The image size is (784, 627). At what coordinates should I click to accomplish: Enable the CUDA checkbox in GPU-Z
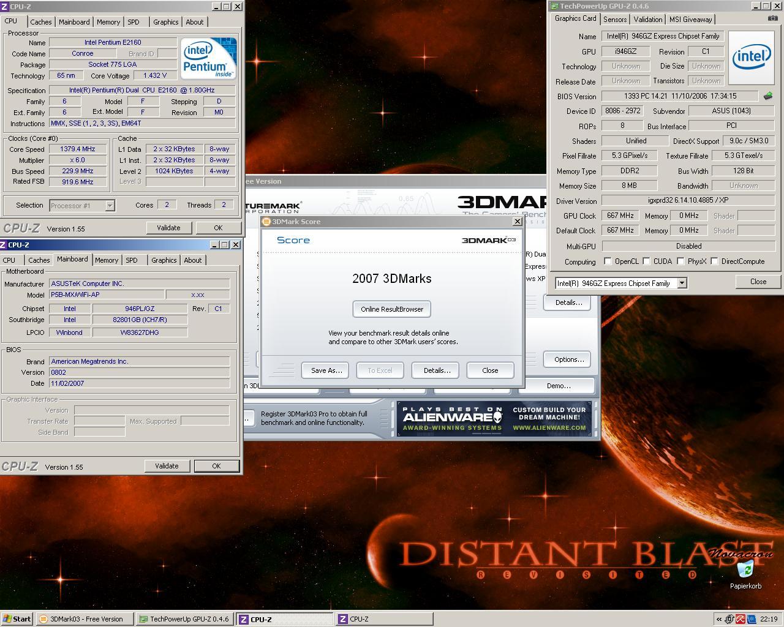click(x=646, y=261)
